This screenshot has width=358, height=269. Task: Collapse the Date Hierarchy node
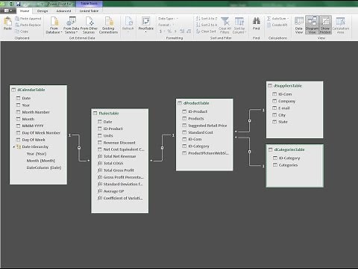(14, 147)
